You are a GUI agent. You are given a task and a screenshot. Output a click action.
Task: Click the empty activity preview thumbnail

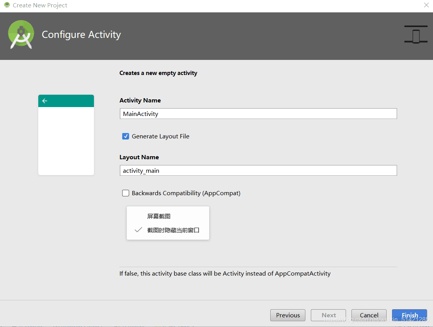[66, 135]
